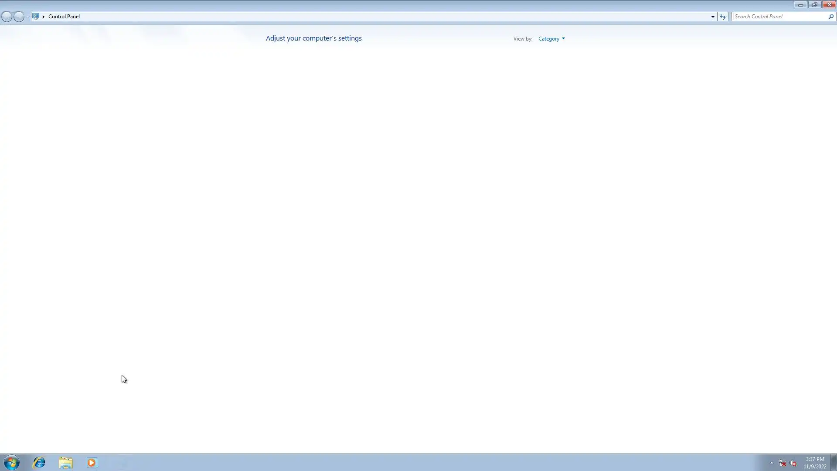Show hidden tray icons arrow
837x471 pixels.
(x=772, y=463)
